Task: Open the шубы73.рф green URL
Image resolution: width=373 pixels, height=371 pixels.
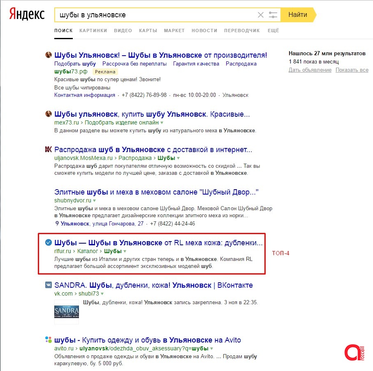Action: [x=71, y=71]
